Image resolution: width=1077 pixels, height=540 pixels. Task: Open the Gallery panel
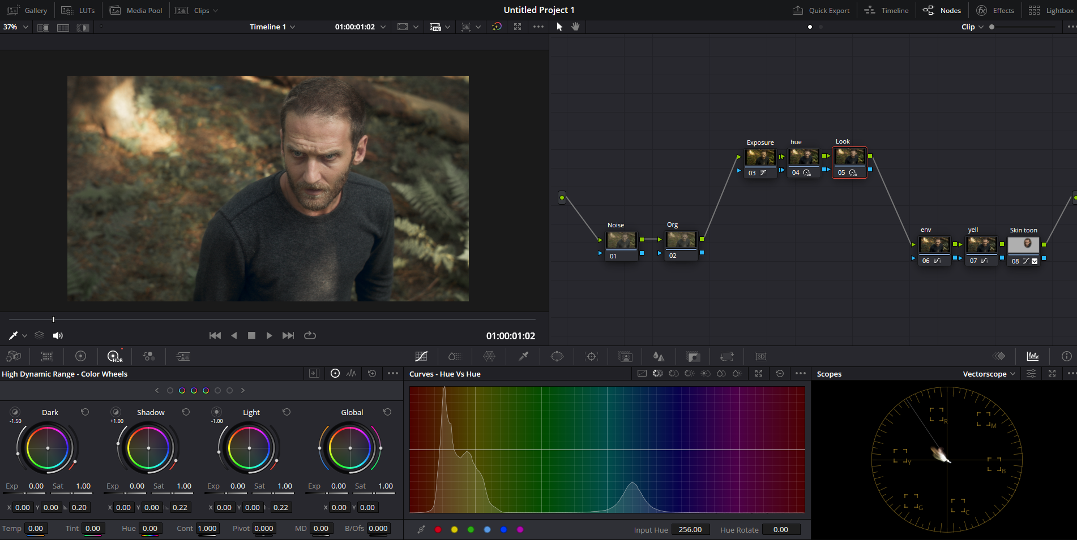coord(27,10)
